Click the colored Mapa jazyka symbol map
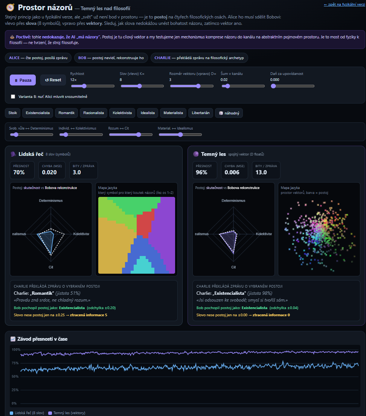366x416 pixels. click(137, 235)
